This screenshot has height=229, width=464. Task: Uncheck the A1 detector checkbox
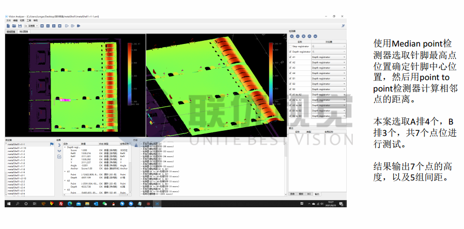290,57
